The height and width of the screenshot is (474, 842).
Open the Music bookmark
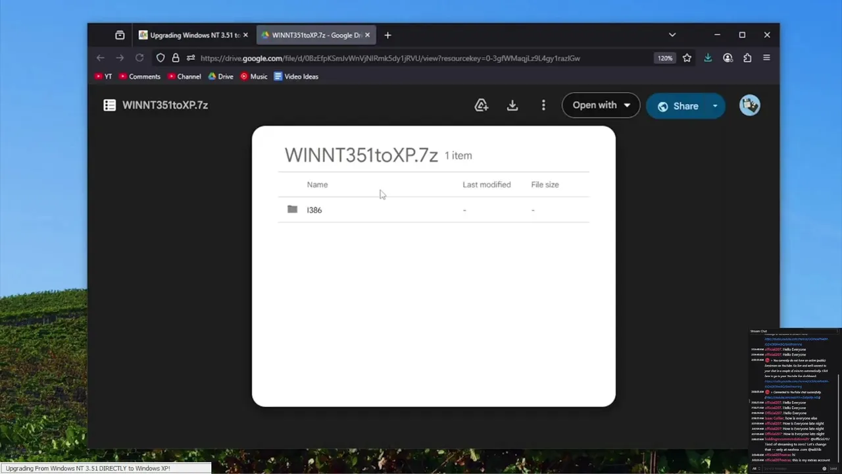[x=254, y=76]
